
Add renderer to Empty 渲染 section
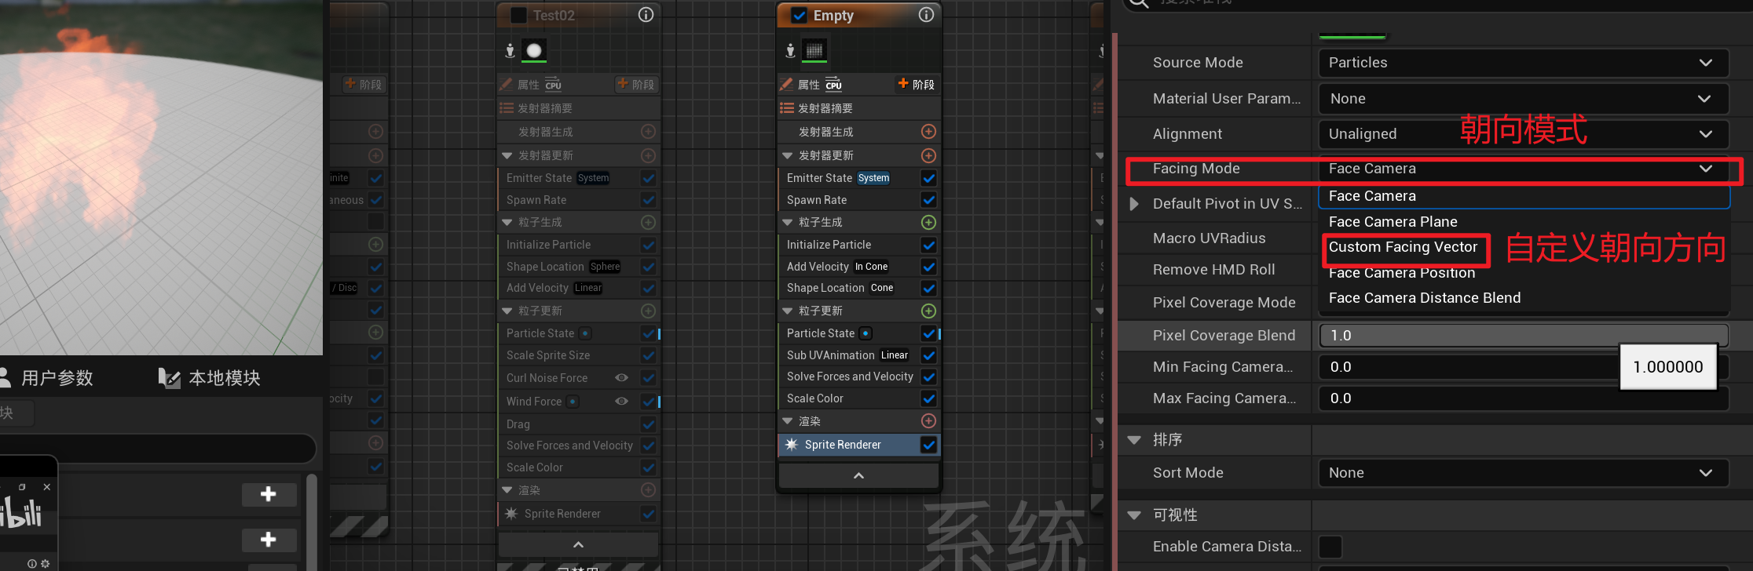pos(928,421)
